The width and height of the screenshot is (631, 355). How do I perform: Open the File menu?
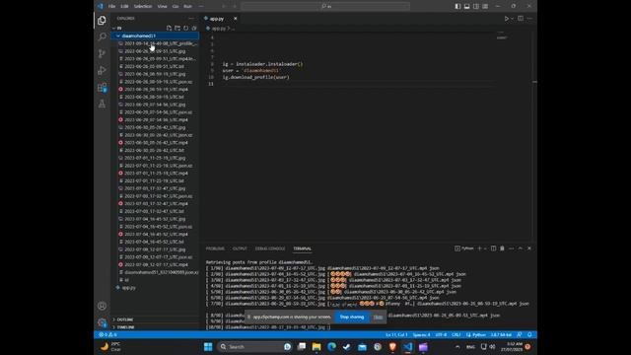111,6
